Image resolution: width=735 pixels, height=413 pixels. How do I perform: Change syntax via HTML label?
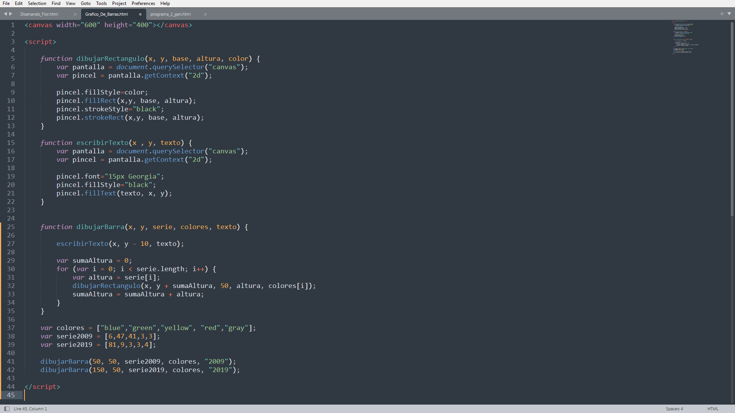(713, 409)
